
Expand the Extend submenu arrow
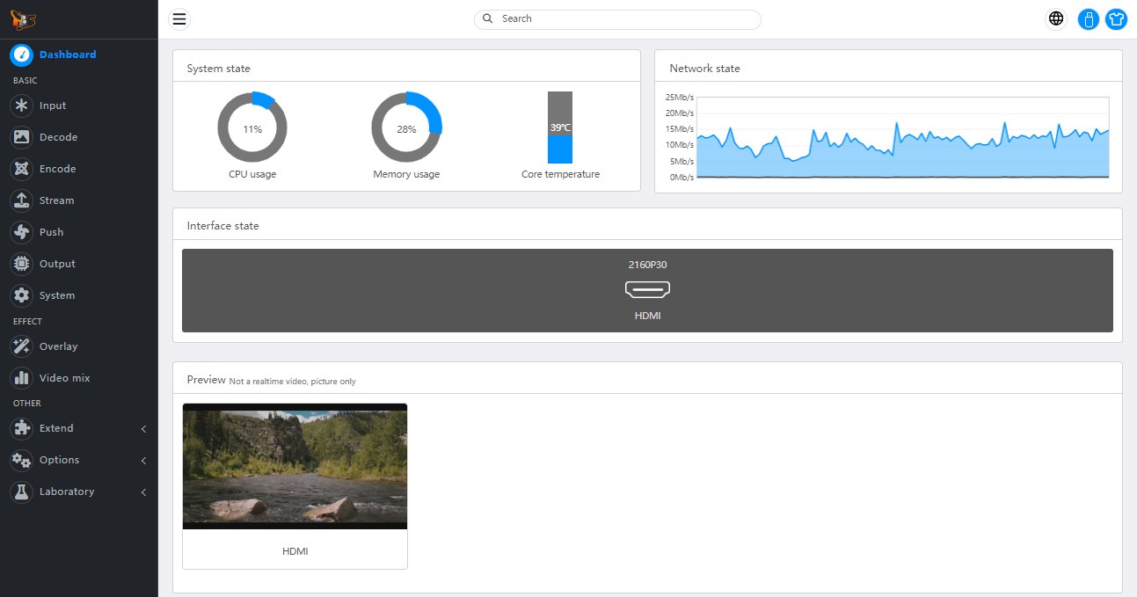143,429
